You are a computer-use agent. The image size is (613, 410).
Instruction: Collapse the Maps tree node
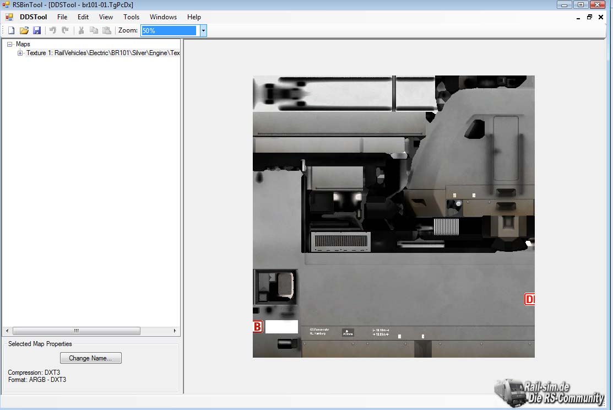click(10, 44)
